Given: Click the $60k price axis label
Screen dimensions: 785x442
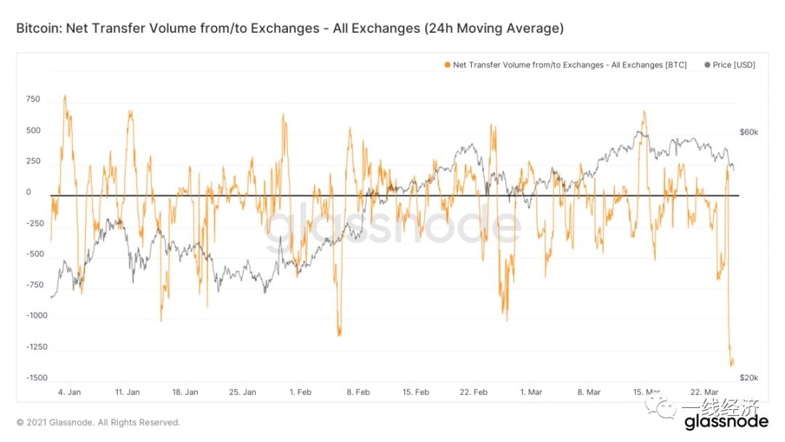Looking at the screenshot, I should tap(749, 132).
